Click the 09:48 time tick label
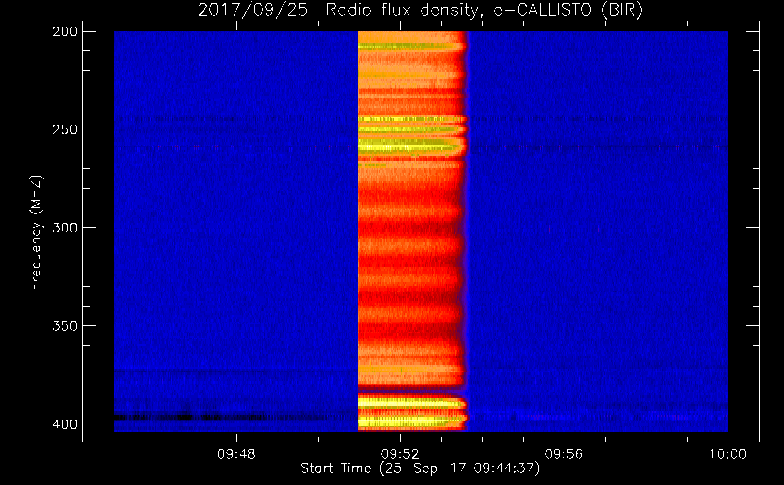The width and height of the screenshot is (784, 485). coord(236,454)
